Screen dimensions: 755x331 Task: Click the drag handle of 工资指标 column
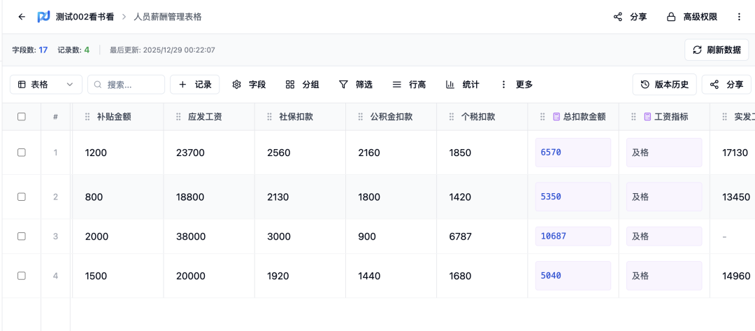[x=633, y=117]
